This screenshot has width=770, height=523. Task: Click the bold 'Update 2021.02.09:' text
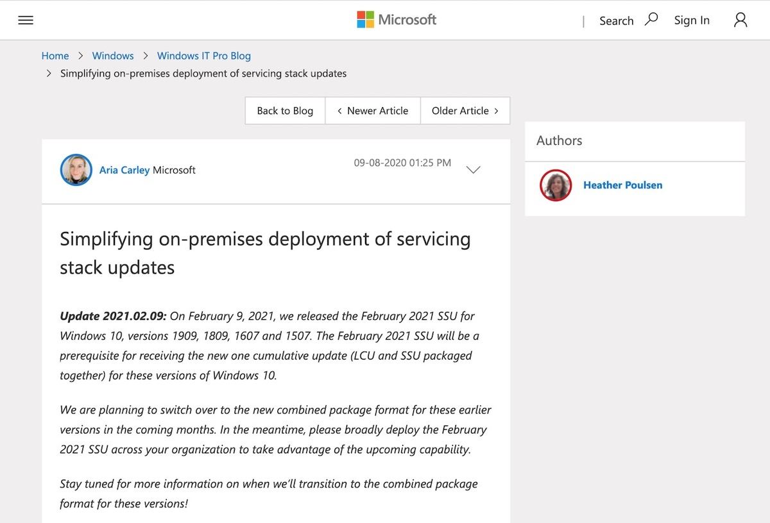[113, 316]
